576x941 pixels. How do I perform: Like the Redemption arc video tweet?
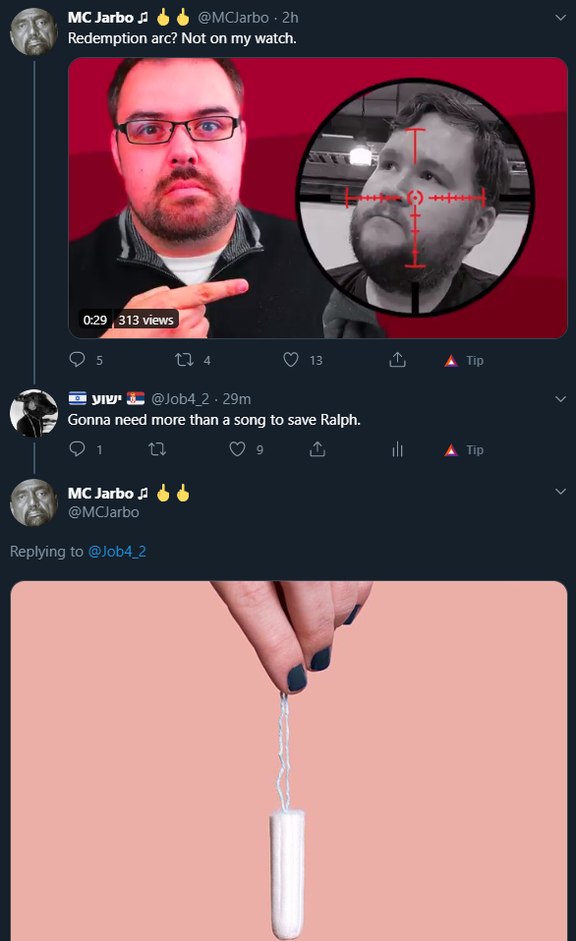point(291,360)
